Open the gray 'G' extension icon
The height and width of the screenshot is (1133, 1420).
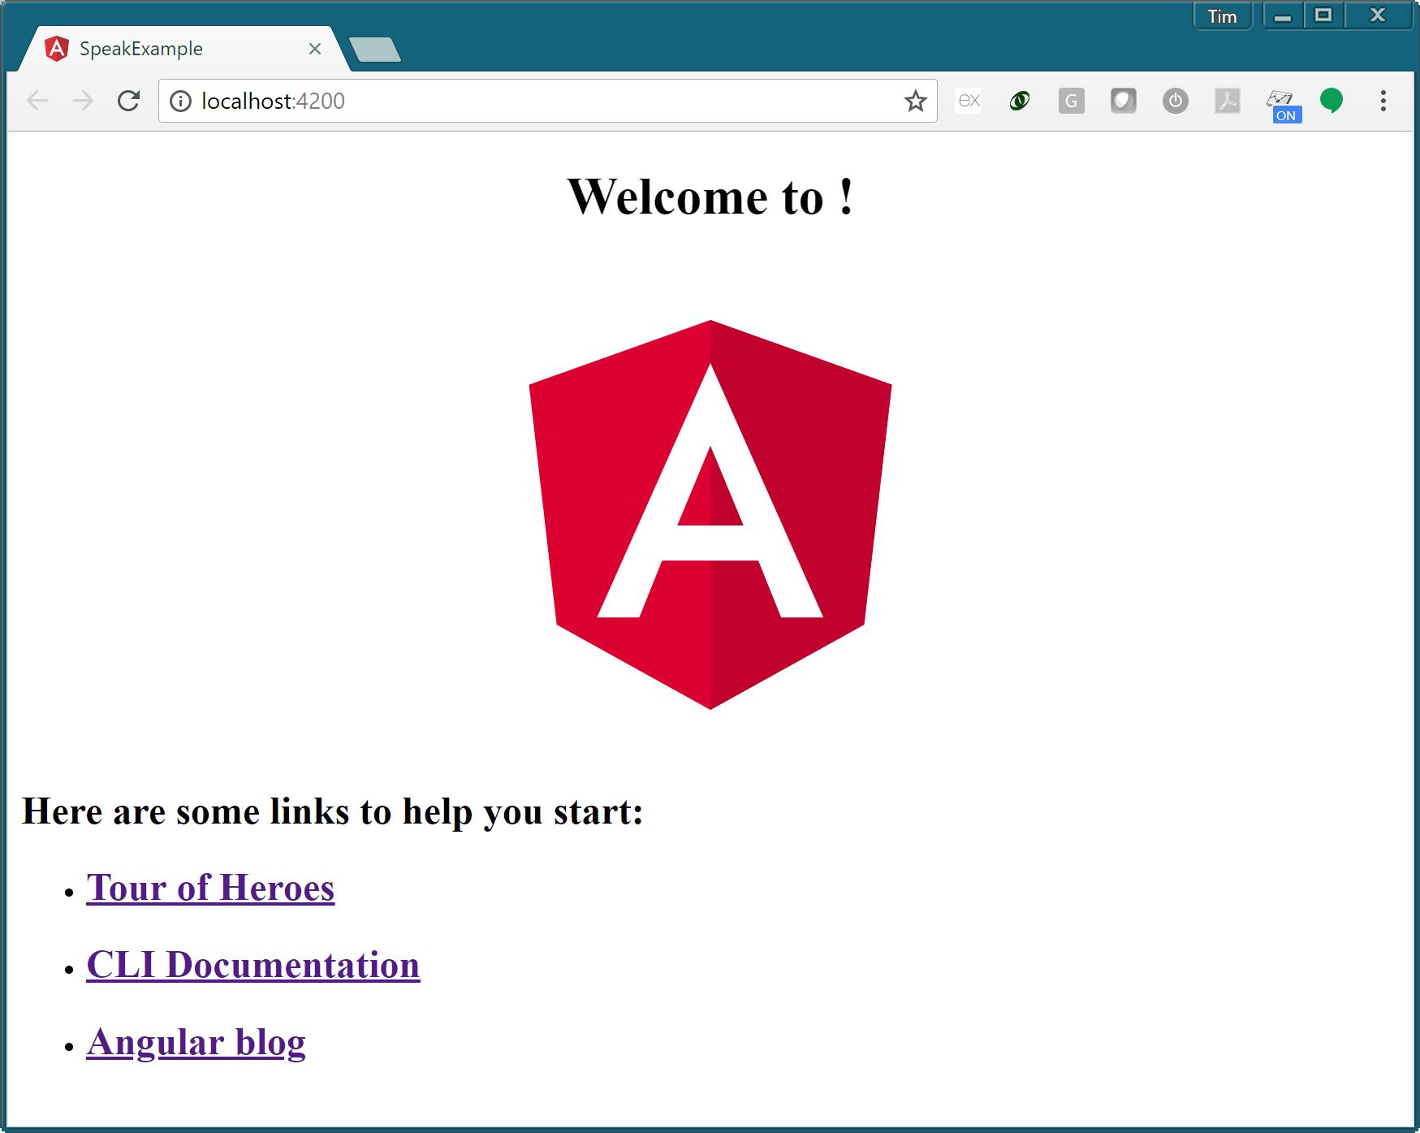coord(1072,101)
